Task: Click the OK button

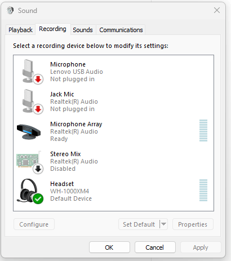Action: tap(109, 247)
